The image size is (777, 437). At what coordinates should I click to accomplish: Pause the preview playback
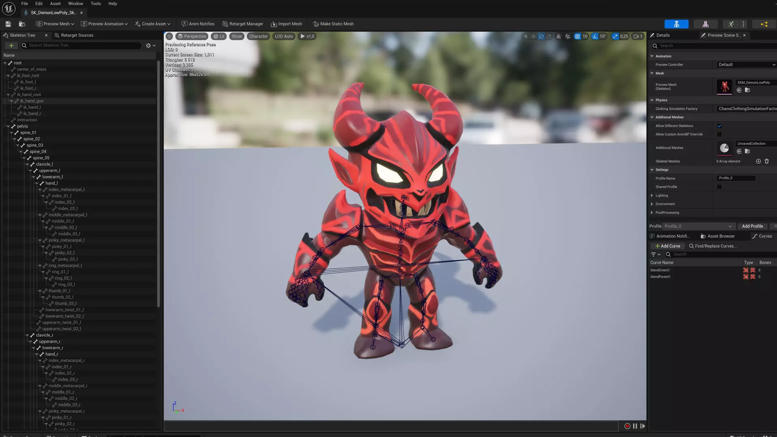click(635, 426)
